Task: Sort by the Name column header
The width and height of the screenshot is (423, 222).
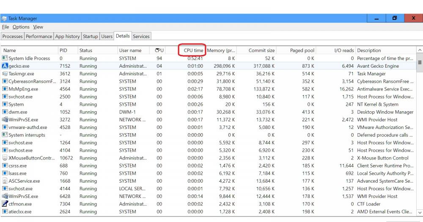Action: (29, 50)
